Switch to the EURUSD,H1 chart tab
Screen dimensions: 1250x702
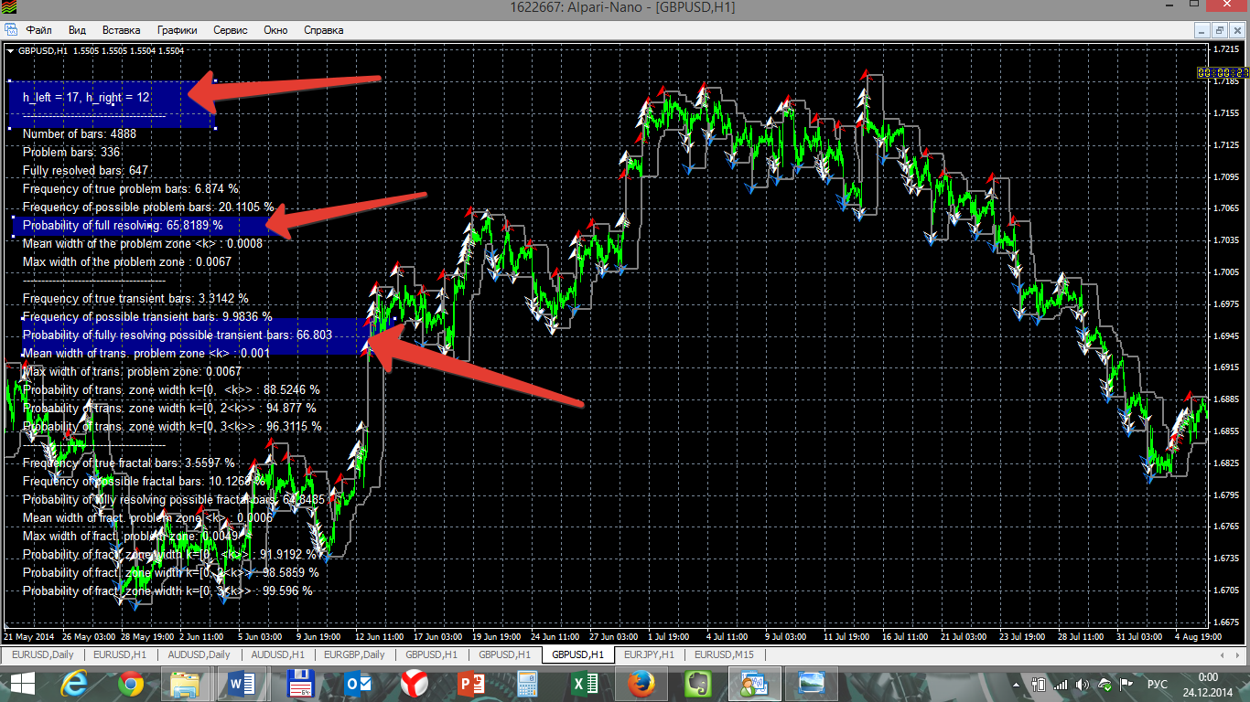[x=121, y=654]
